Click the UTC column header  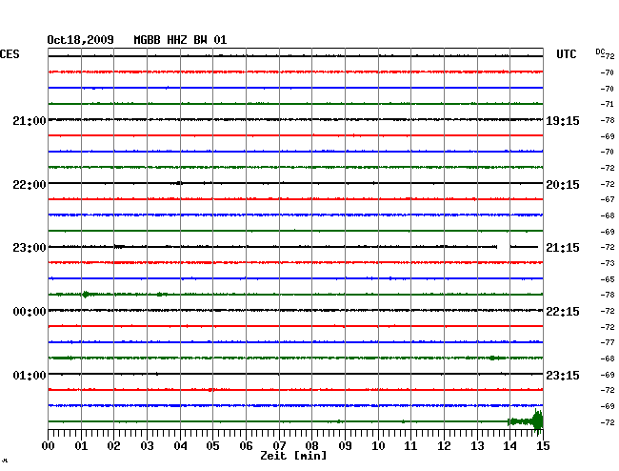[x=566, y=54]
